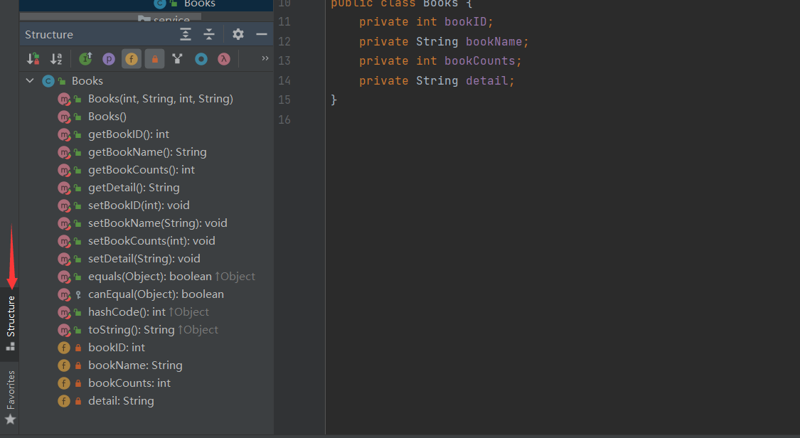
Task: Select hashCode(): int method
Action: [x=127, y=312]
